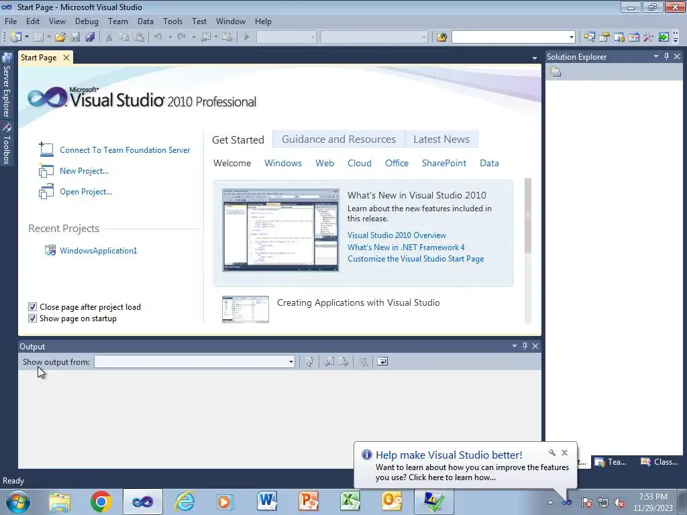Expand the Undo history dropdown arrow
Image resolution: width=687 pixels, height=515 pixels.
170,38
